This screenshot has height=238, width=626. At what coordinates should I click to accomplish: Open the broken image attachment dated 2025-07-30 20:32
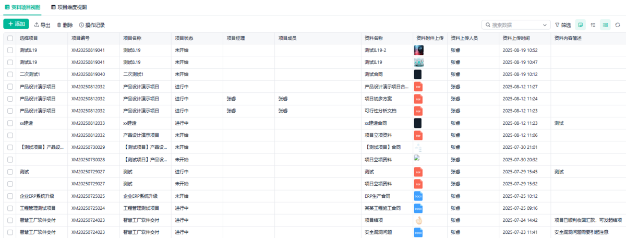(x=417, y=157)
